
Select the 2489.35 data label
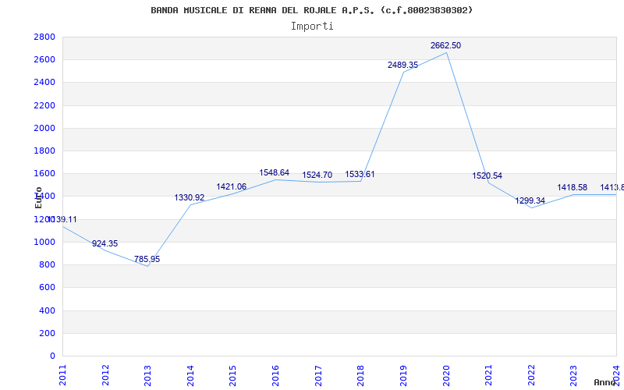(402, 65)
